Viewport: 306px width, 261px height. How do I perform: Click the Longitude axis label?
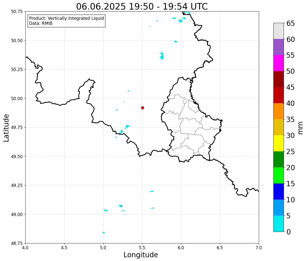click(141, 255)
